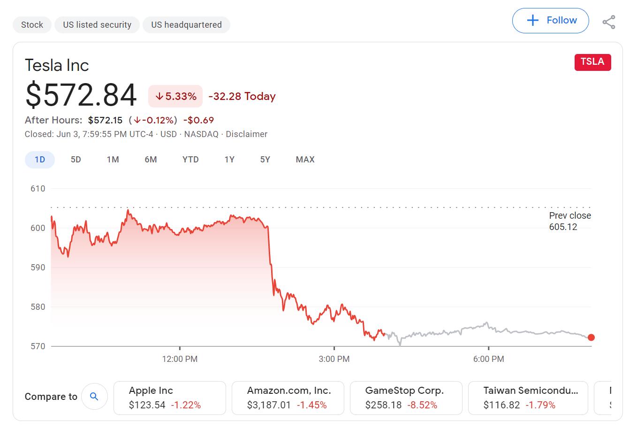Compare with Apple Inc card
Screen dimensions: 637x429
tap(169, 398)
